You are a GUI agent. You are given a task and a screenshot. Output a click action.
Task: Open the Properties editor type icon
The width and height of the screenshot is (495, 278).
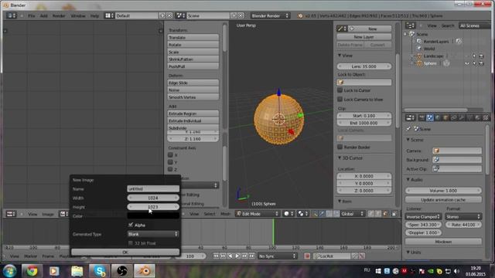pyautogui.click(x=411, y=117)
